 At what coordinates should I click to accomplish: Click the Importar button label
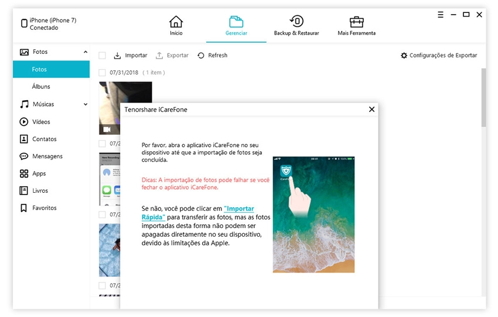point(136,55)
